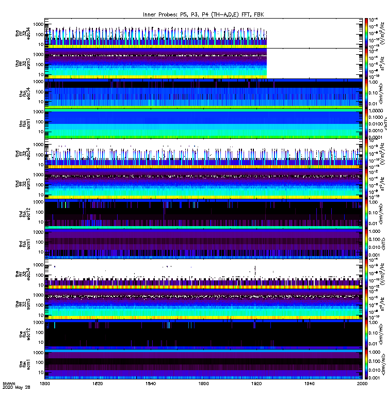
Task: Click the color bar beside thd fff scm3 panel
Action: click(x=366, y=184)
